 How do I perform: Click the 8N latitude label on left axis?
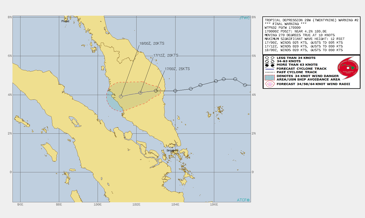(x=10, y=17)
